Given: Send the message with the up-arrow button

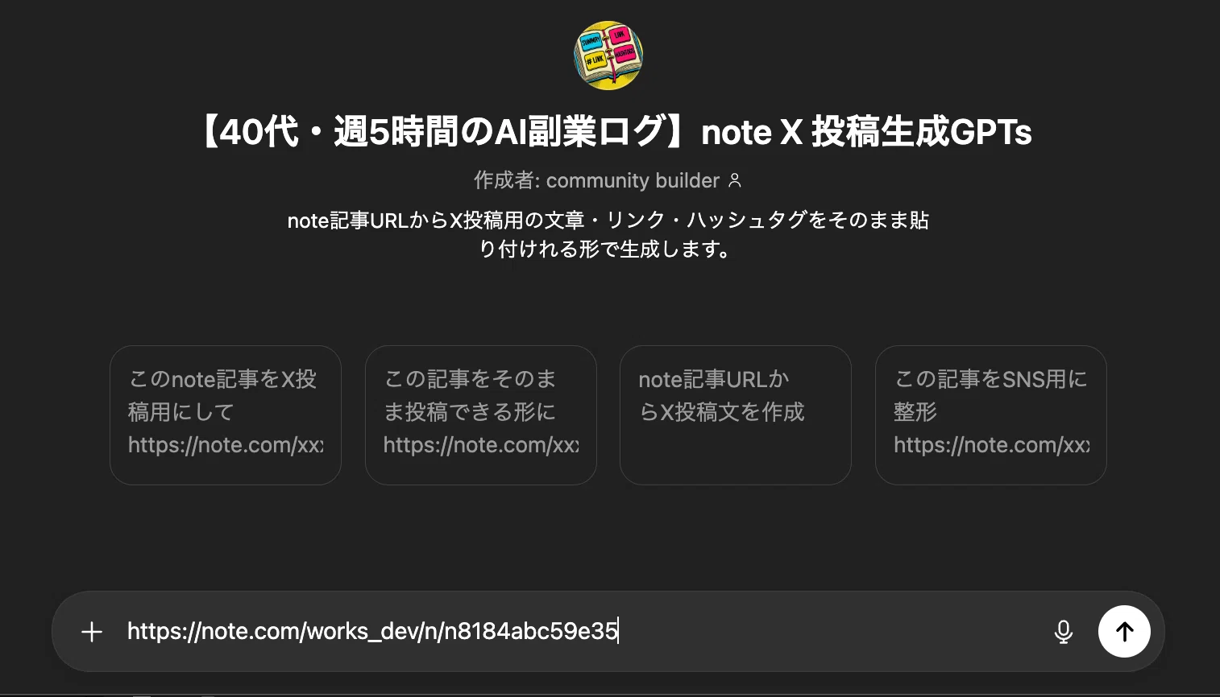Looking at the screenshot, I should [x=1124, y=632].
